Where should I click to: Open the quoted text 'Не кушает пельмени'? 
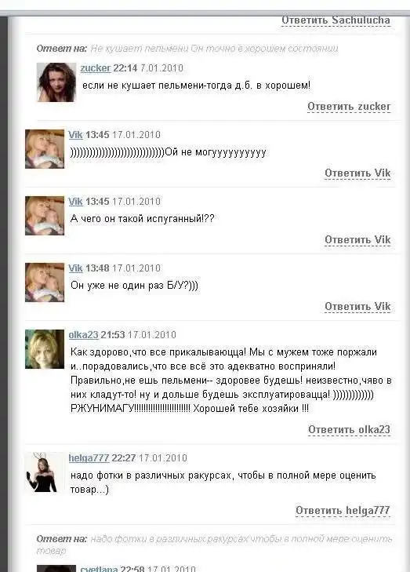coord(214,49)
